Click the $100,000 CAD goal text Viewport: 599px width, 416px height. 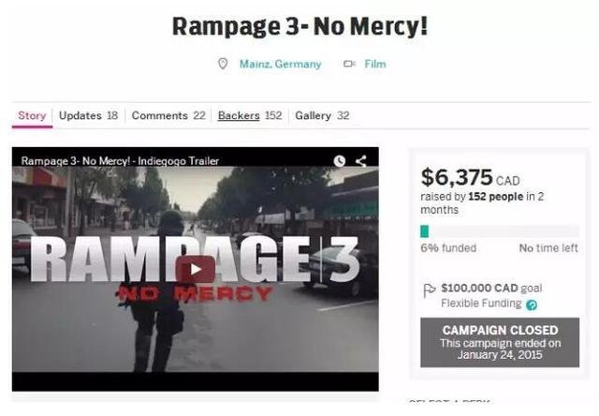click(491, 288)
